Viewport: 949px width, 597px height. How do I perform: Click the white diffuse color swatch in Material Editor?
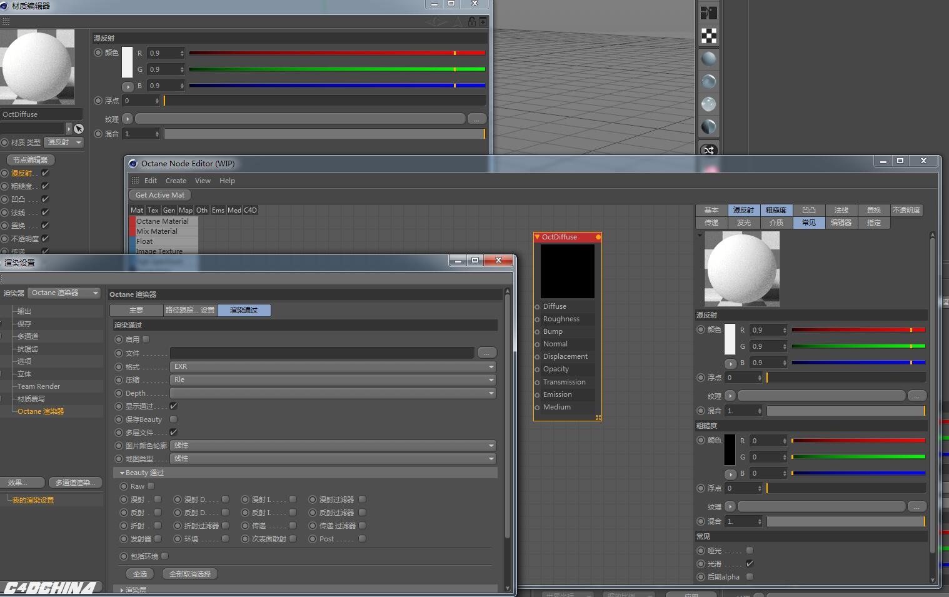point(128,63)
